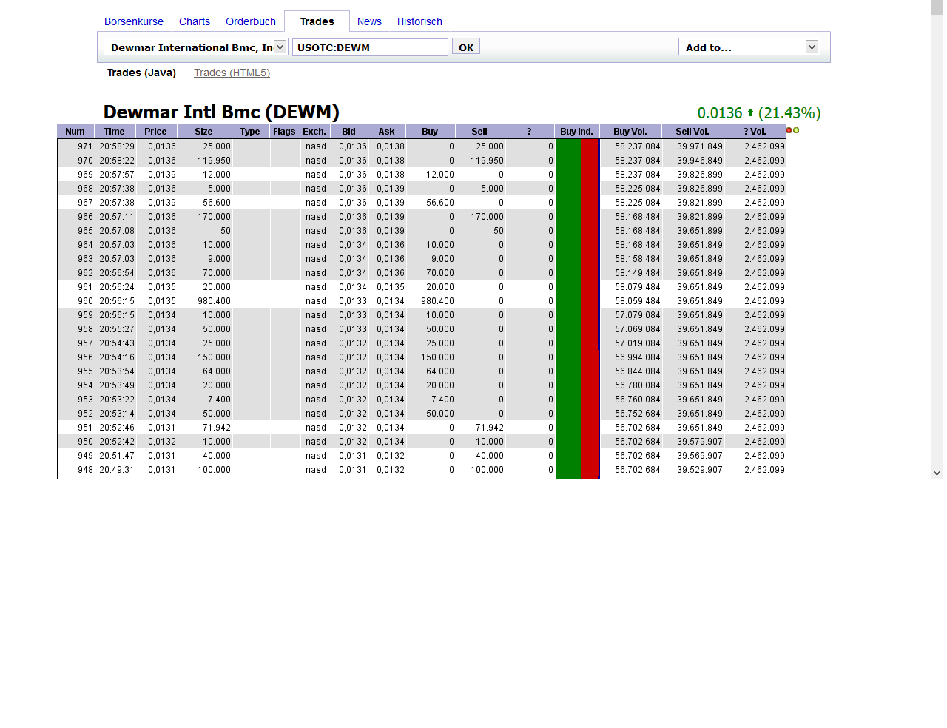Open the Dewmar International stock dropdown

(x=280, y=47)
